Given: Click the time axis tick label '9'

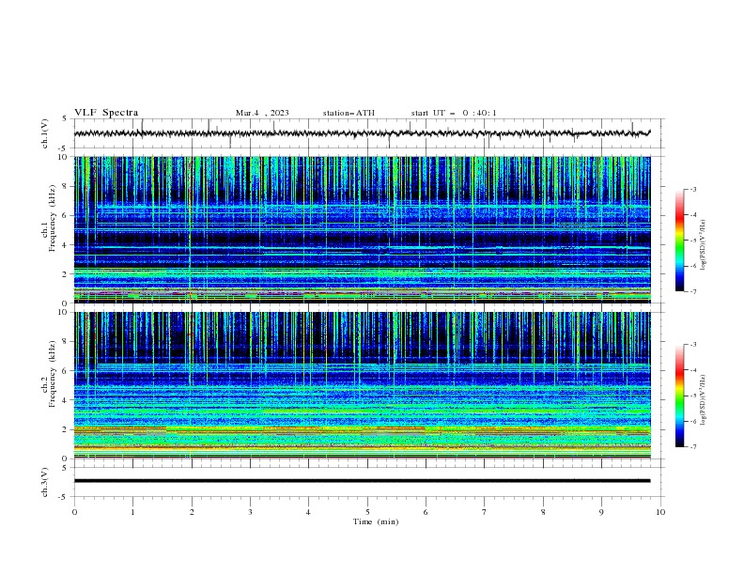Looking at the screenshot, I should [601, 512].
